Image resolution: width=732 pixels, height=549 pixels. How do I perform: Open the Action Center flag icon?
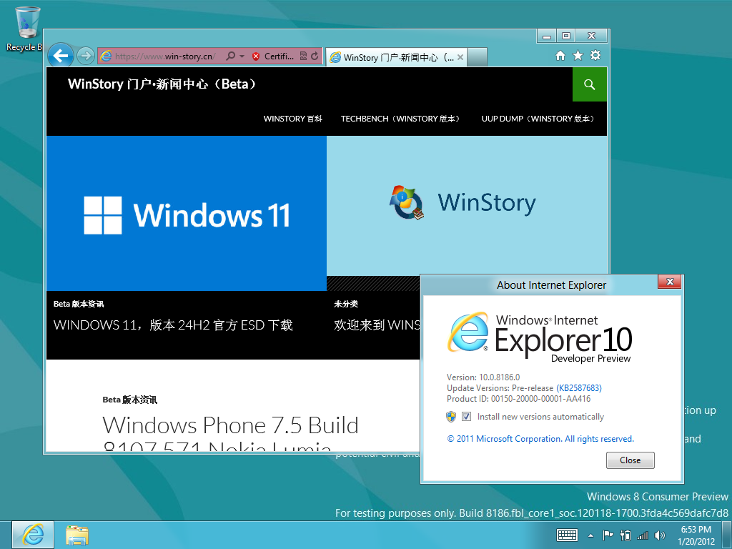tap(608, 535)
